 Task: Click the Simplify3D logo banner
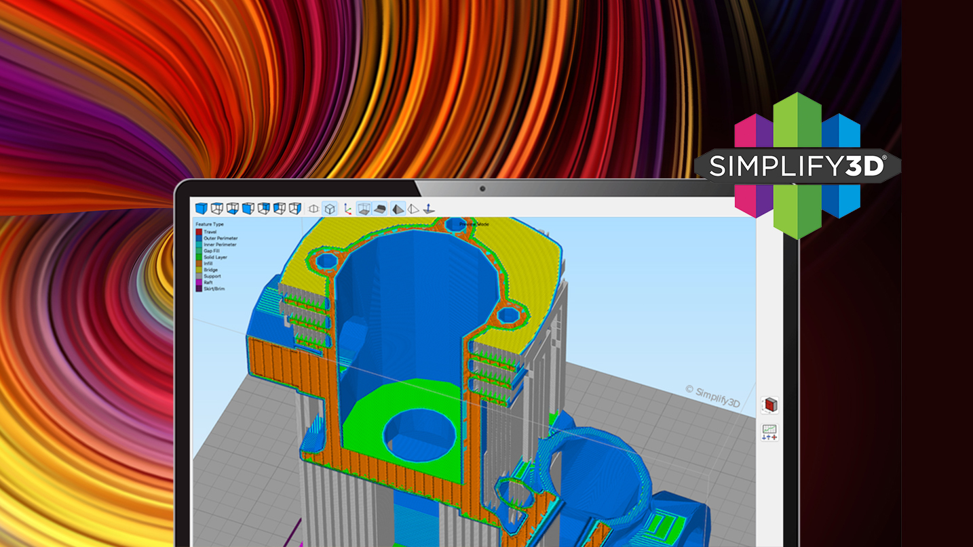(x=797, y=166)
